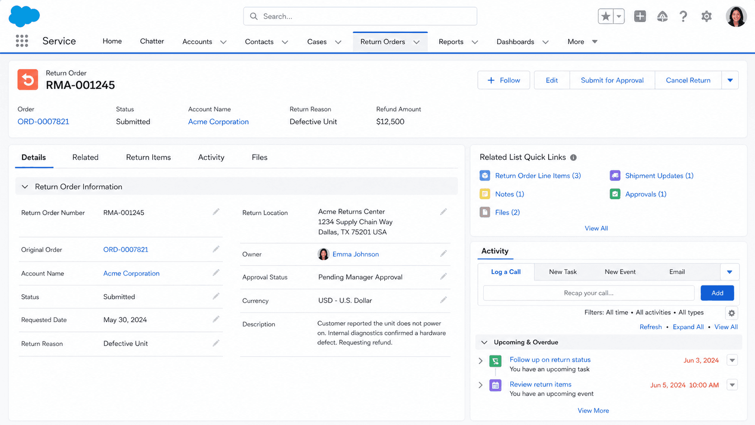Click the orange Return Order record icon
Screen dimensions: 755x425
point(28,80)
